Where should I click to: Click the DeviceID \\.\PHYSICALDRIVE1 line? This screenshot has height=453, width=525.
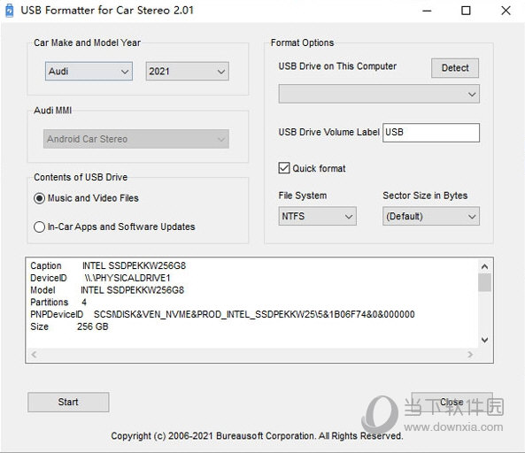(x=100, y=278)
